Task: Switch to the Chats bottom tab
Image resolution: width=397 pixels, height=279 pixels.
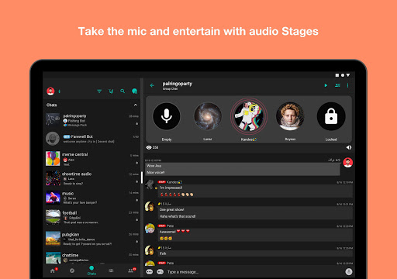Action: click(91, 270)
